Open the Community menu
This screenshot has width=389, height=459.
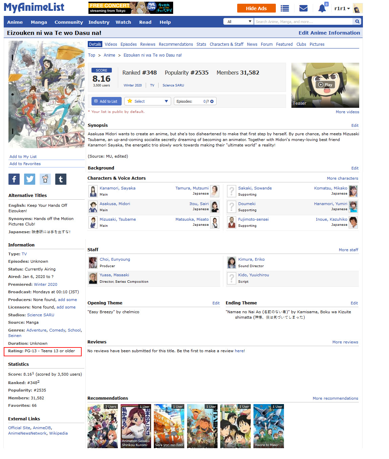pyautogui.click(x=69, y=22)
